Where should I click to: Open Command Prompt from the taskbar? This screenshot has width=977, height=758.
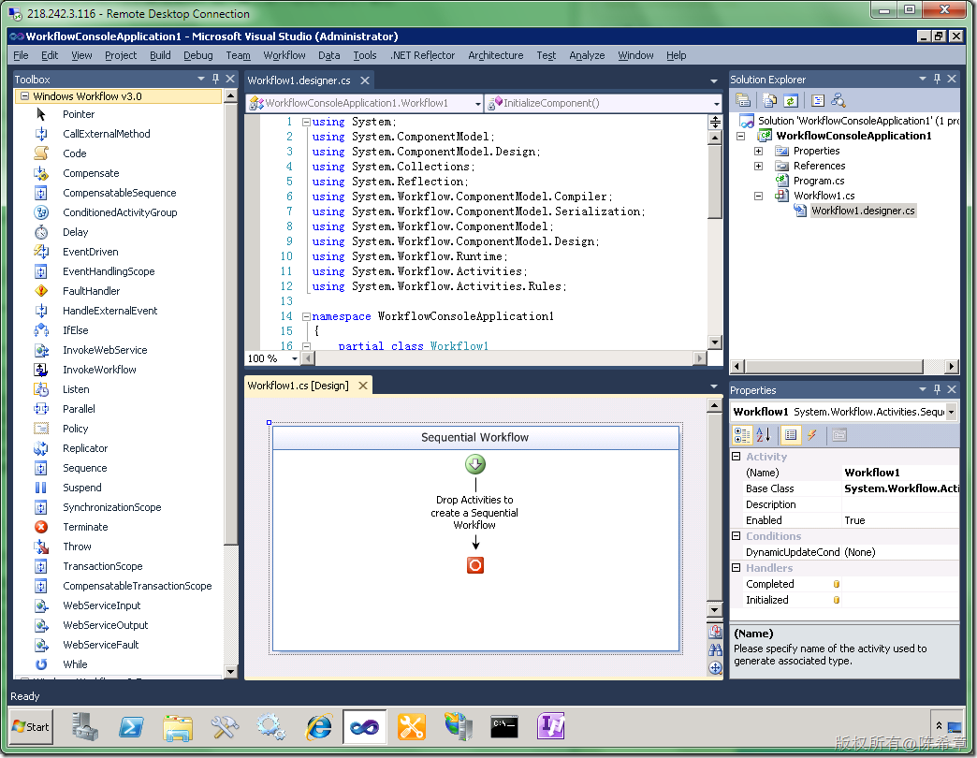point(504,727)
